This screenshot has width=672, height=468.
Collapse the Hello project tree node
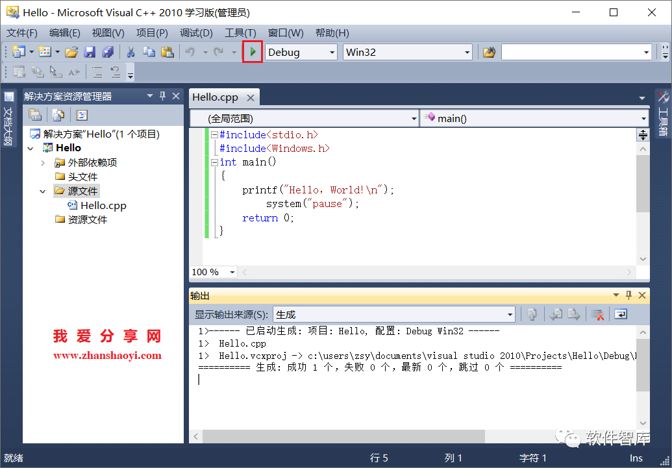pyautogui.click(x=31, y=148)
